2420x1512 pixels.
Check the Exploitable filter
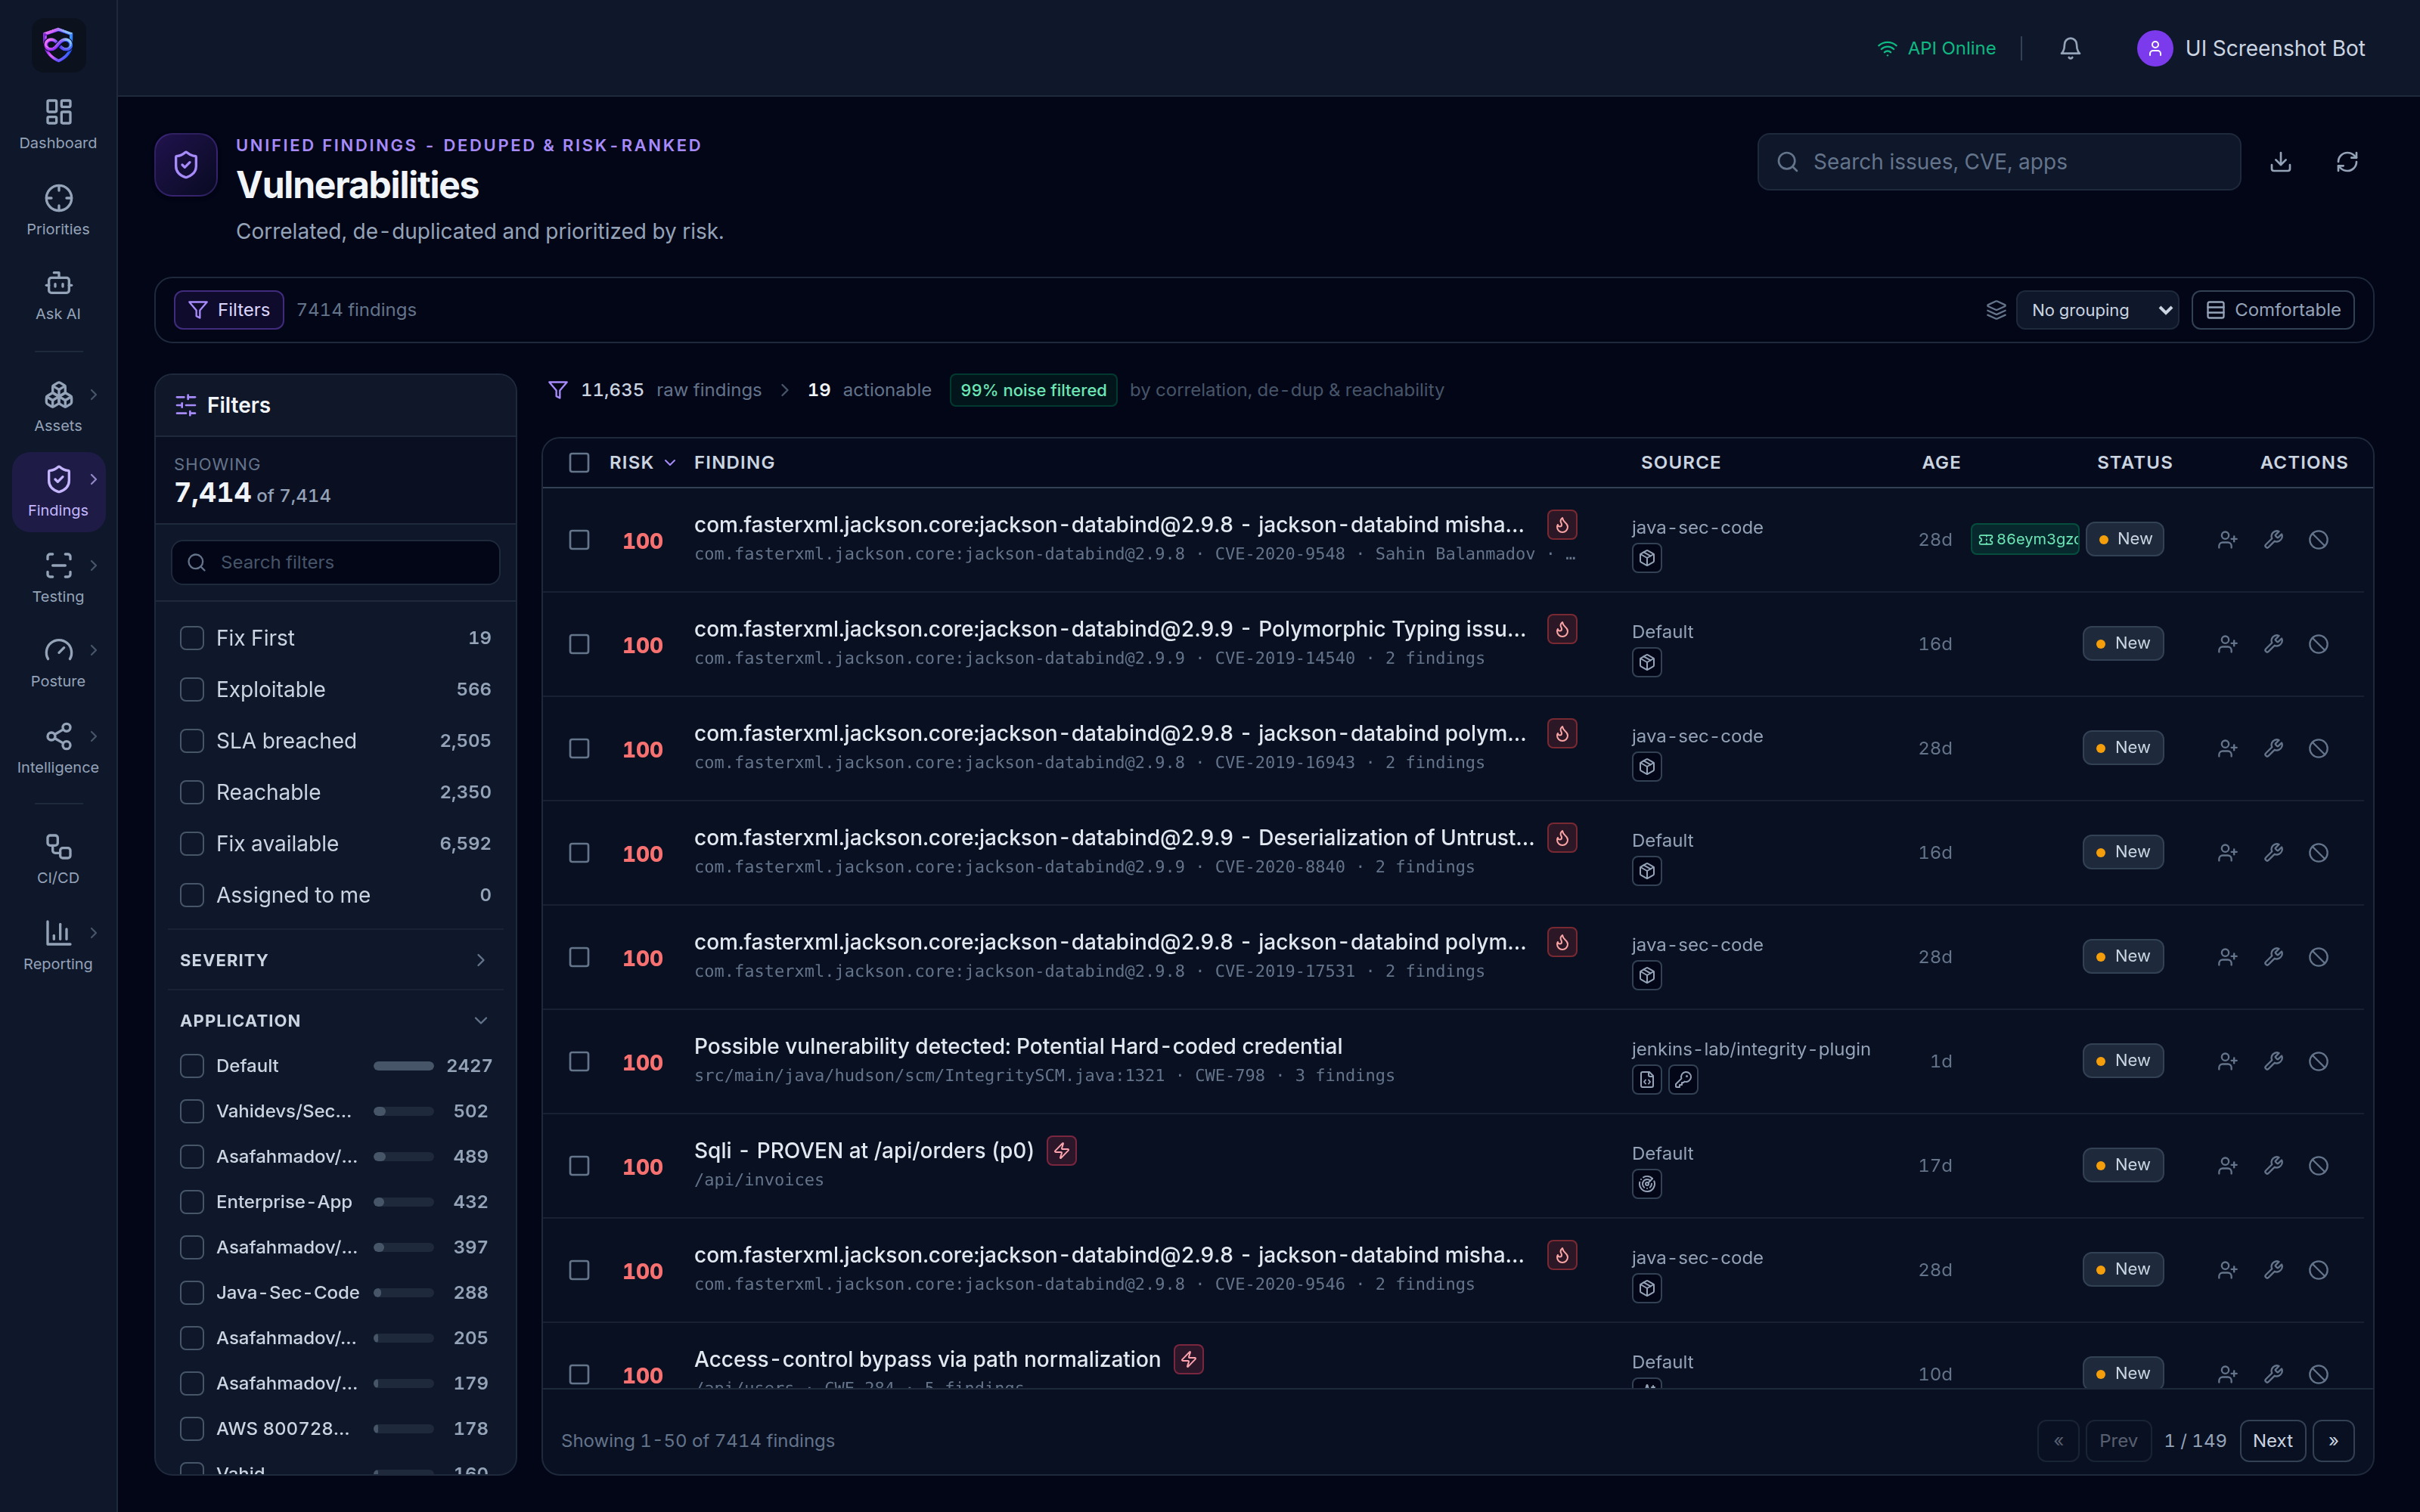pyautogui.click(x=192, y=690)
